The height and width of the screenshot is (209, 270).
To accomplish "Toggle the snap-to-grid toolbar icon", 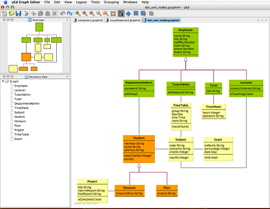I will coord(143,13).
